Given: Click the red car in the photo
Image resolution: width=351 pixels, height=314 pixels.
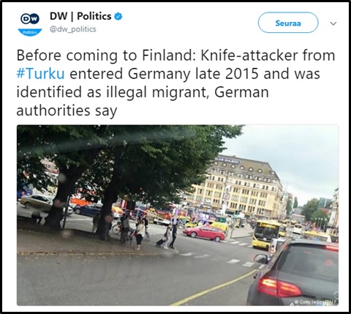Looking at the screenshot, I should point(204,233).
